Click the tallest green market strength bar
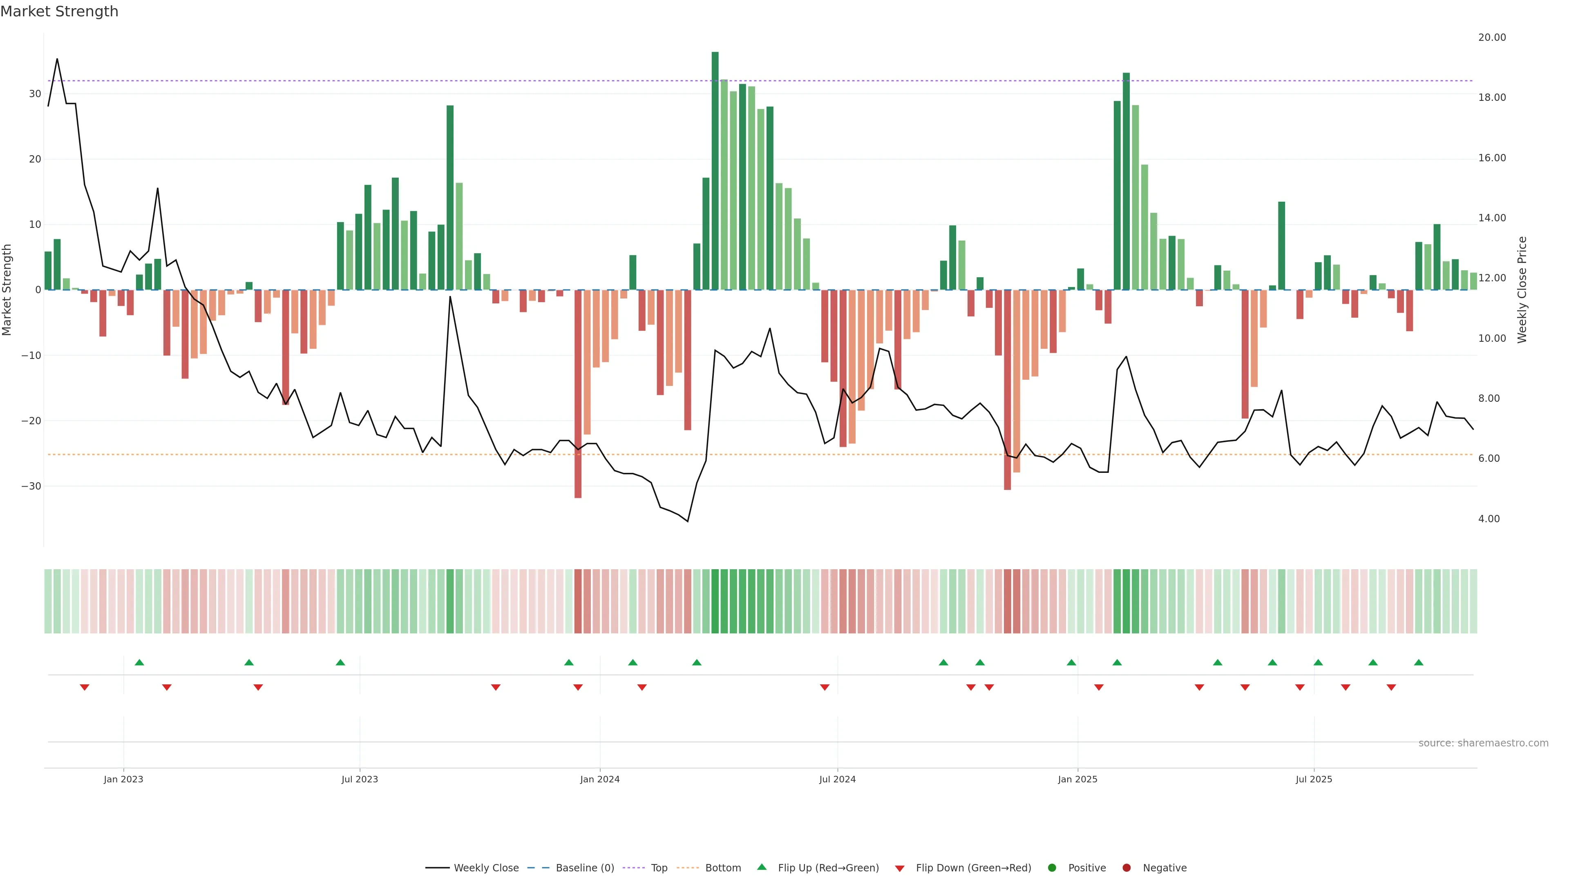1569x882 pixels. tap(715, 170)
